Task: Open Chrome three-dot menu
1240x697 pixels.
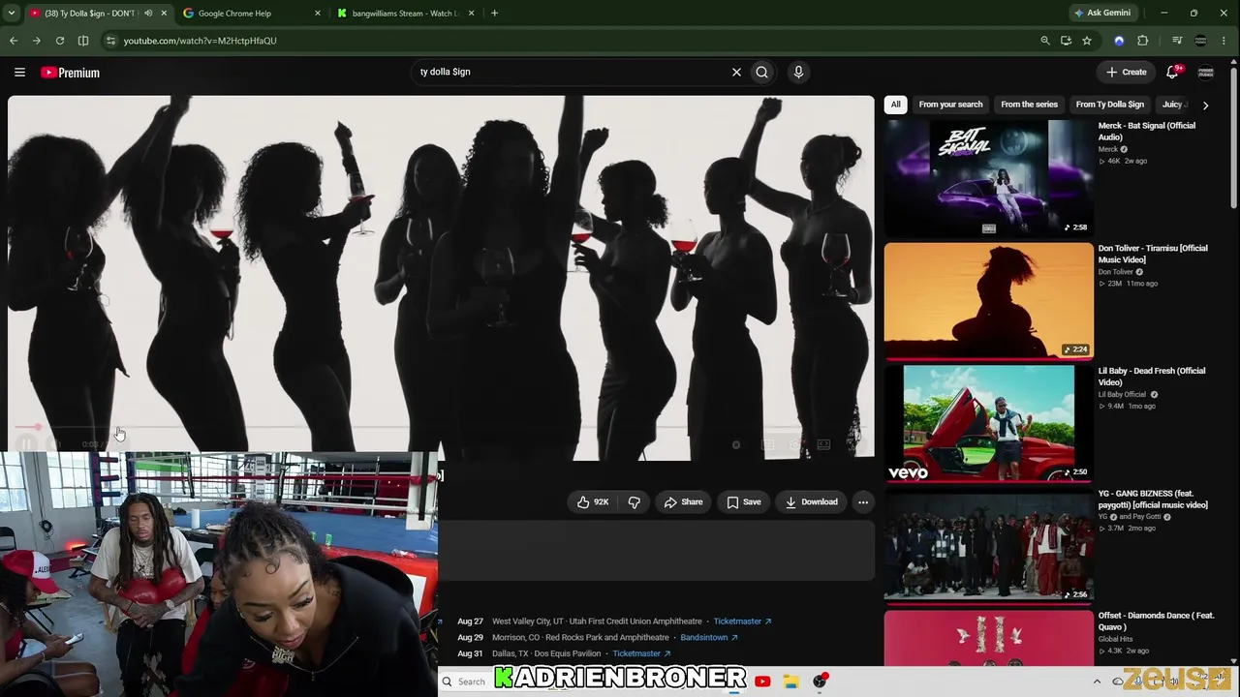Action: pyautogui.click(x=1224, y=41)
